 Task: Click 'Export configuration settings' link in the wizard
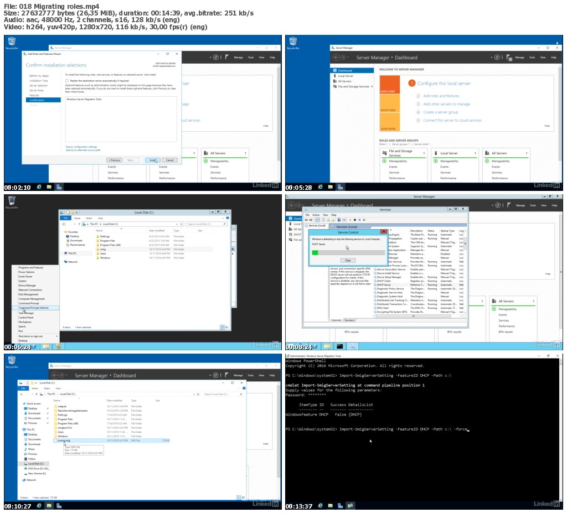[x=81, y=147]
